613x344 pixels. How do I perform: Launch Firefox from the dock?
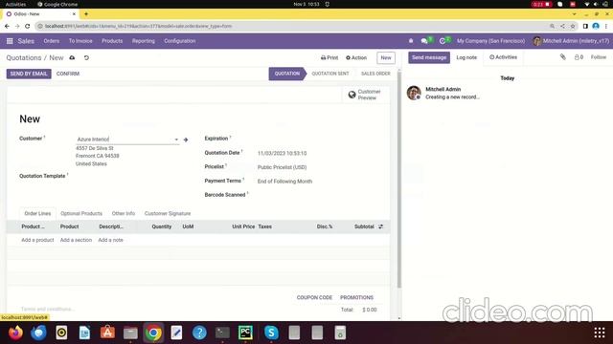tap(15, 333)
